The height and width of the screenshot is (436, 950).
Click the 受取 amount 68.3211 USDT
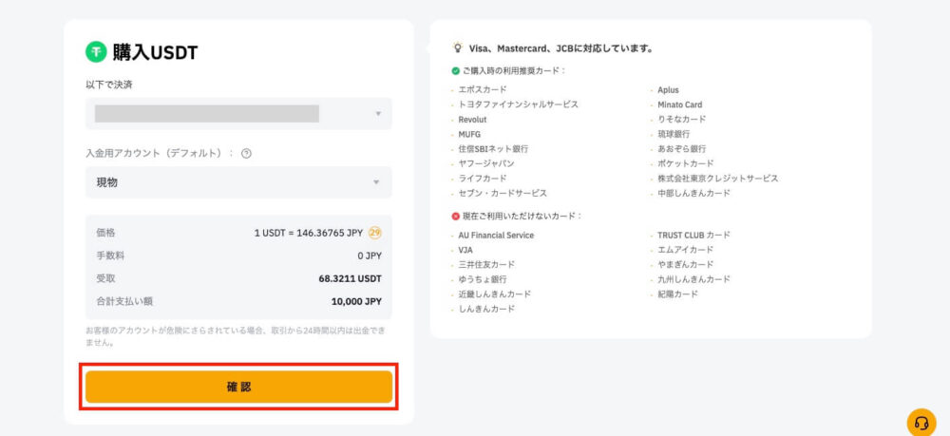click(x=351, y=278)
